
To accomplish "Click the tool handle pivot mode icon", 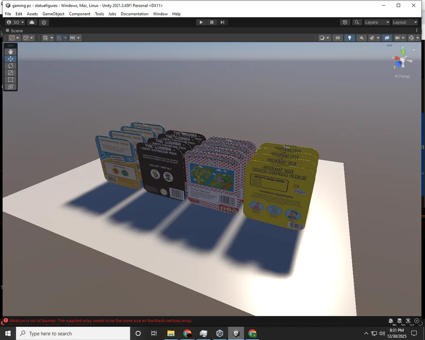I will 12,38.
